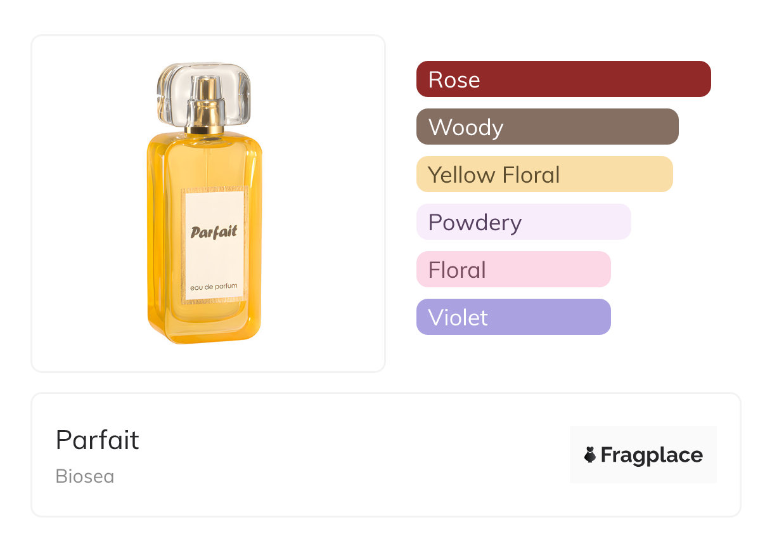Open the Biosea brand name link
Screen dimensions: 772x548
85,476
